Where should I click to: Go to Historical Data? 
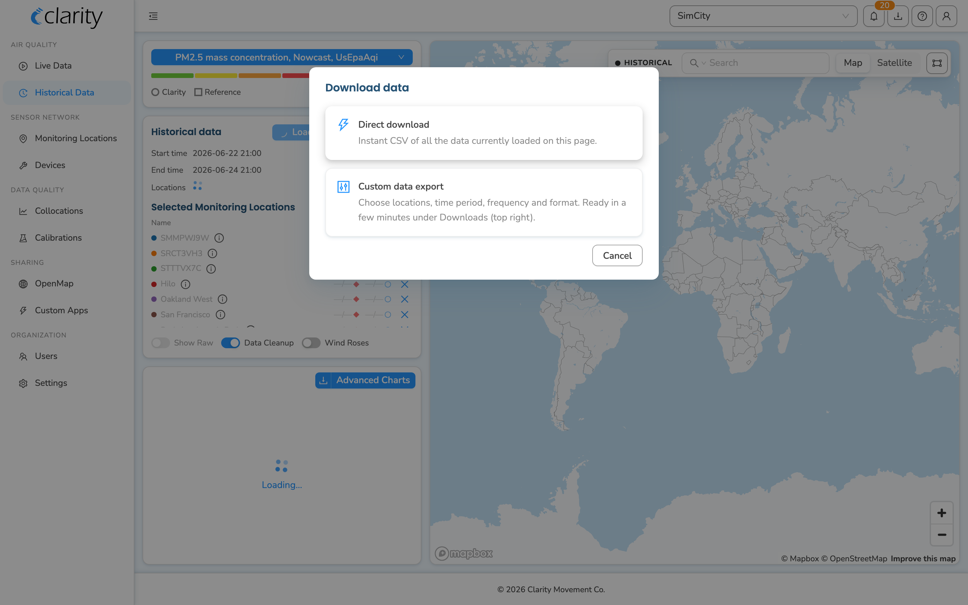coord(67,92)
